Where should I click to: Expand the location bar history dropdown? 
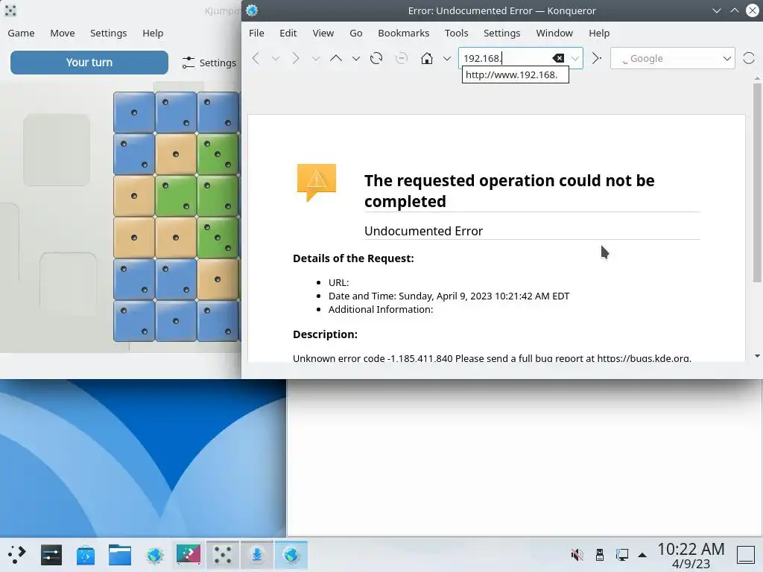click(574, 58)
